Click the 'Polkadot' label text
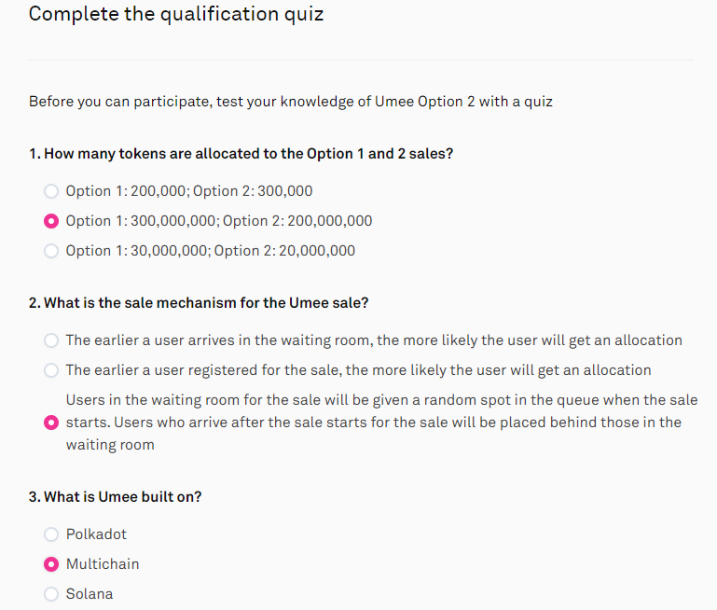This screenshot has width=717, height=610. point(96,534)
